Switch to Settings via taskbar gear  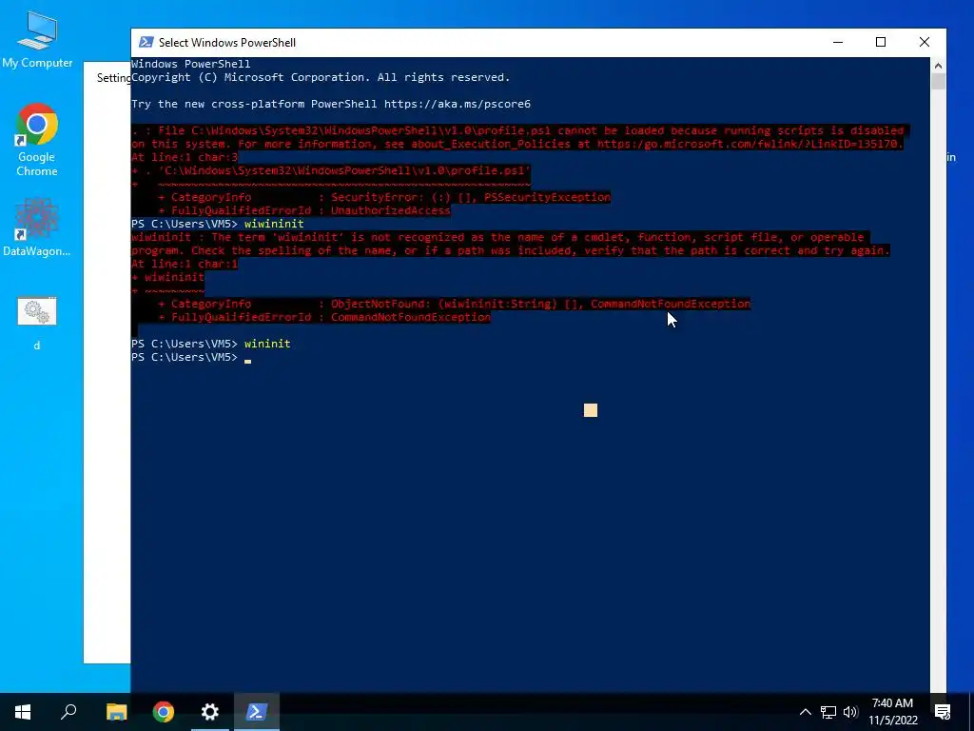pyautogui.click(x=210, y=712)
